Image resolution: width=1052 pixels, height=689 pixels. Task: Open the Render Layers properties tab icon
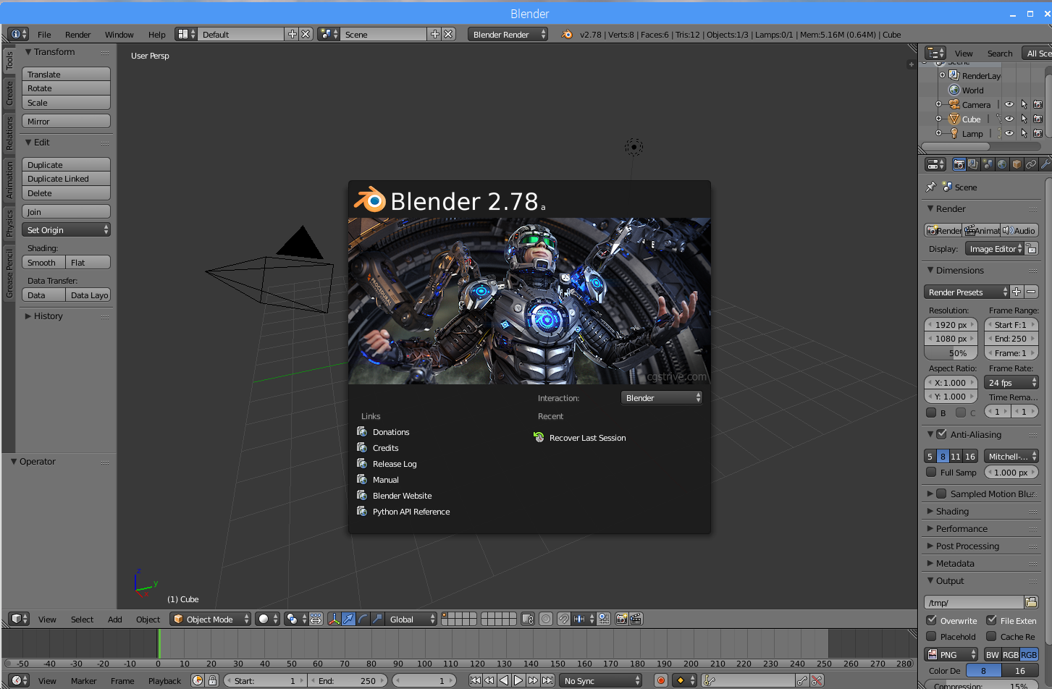(973, 164)
